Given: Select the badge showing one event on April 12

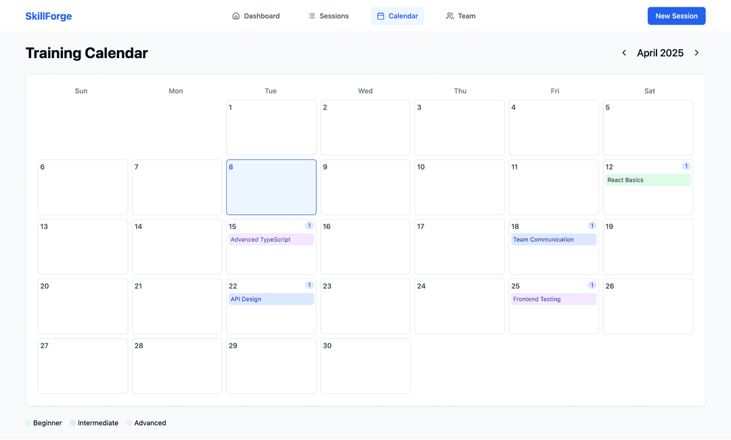Looking at the screenshot, I should (686, 166).
